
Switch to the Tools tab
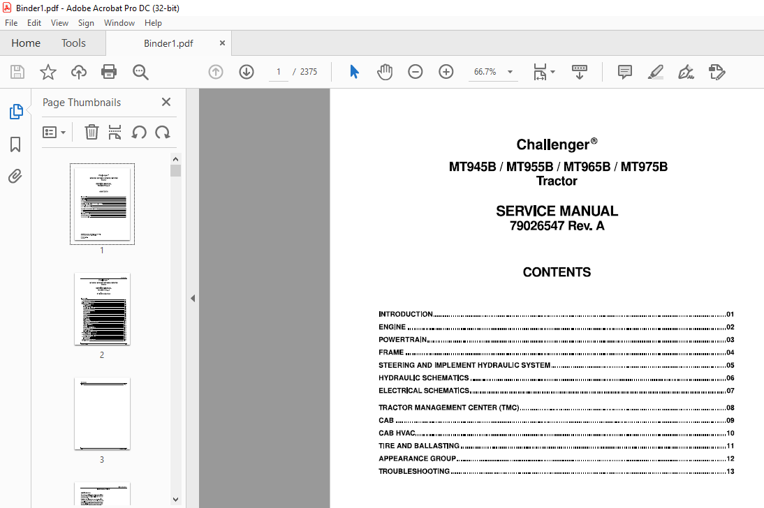click(73, 43)
